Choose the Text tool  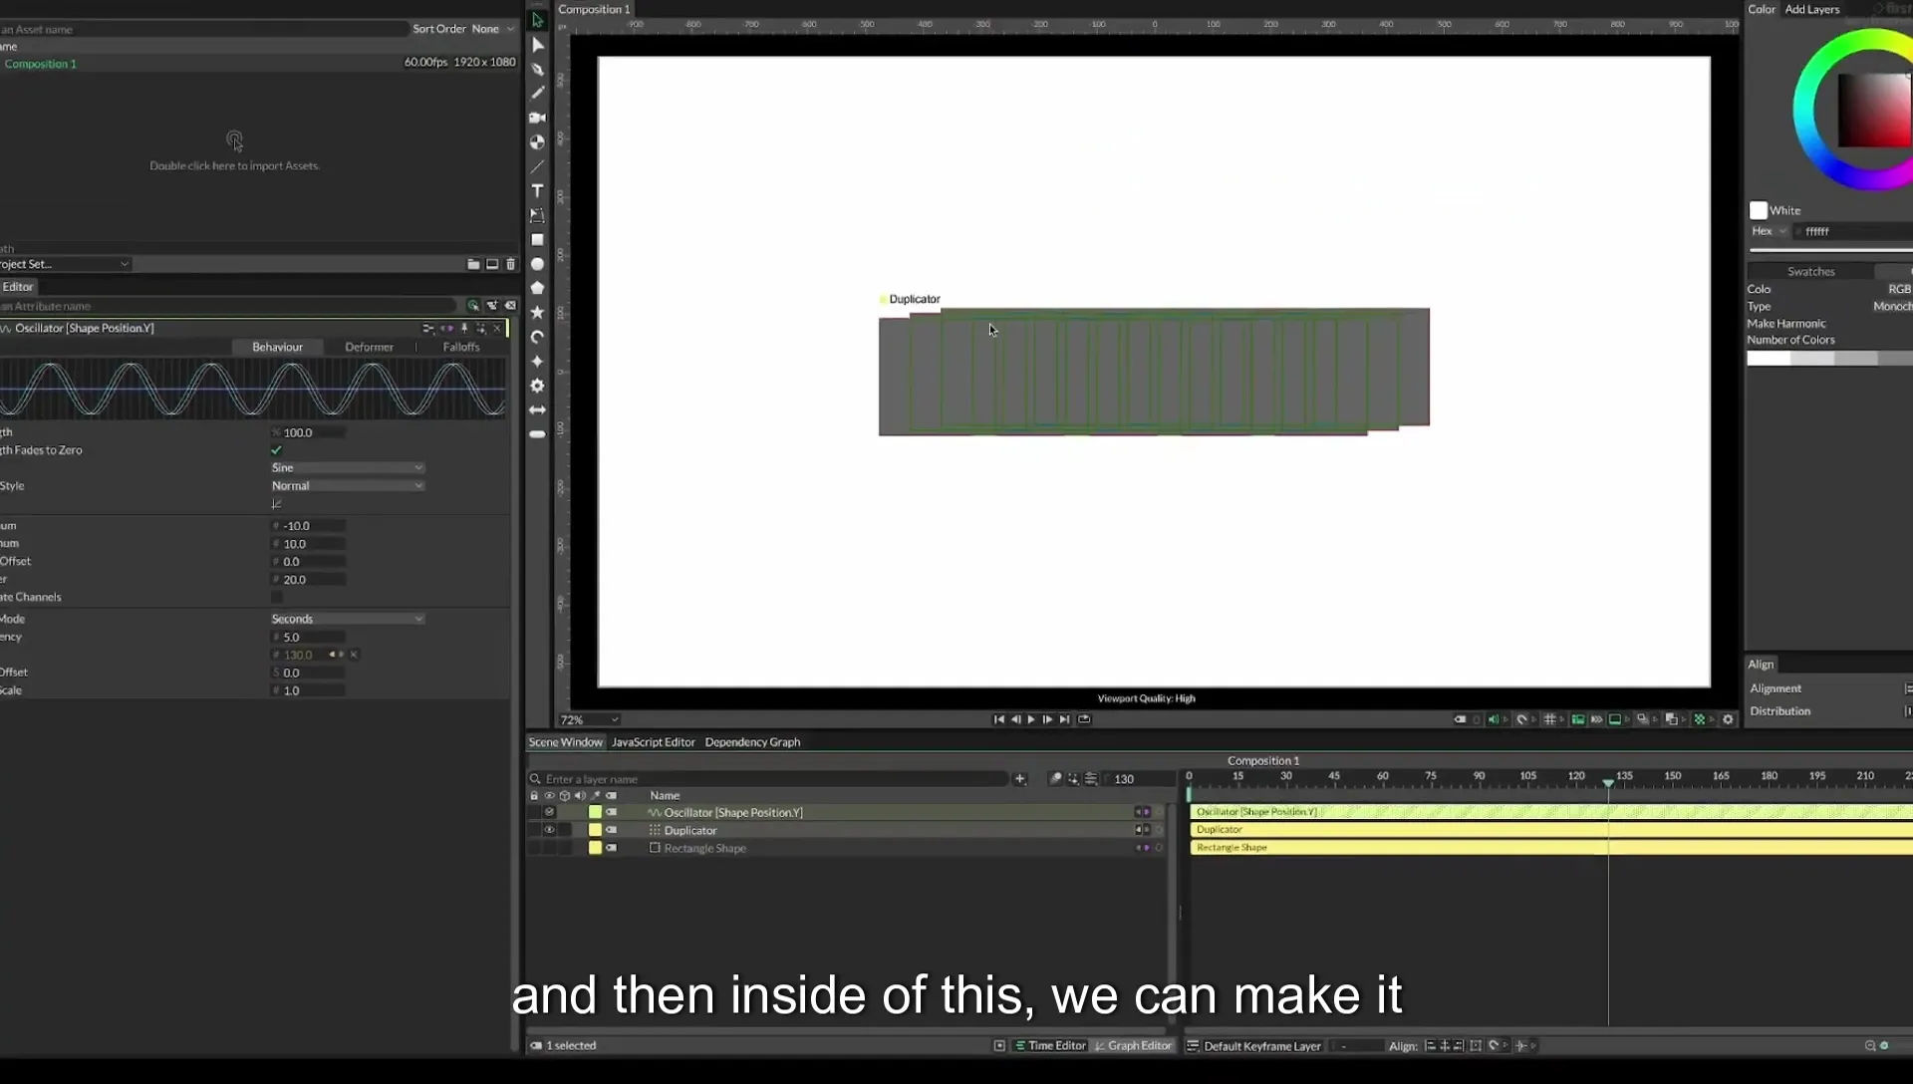(537, 191)
